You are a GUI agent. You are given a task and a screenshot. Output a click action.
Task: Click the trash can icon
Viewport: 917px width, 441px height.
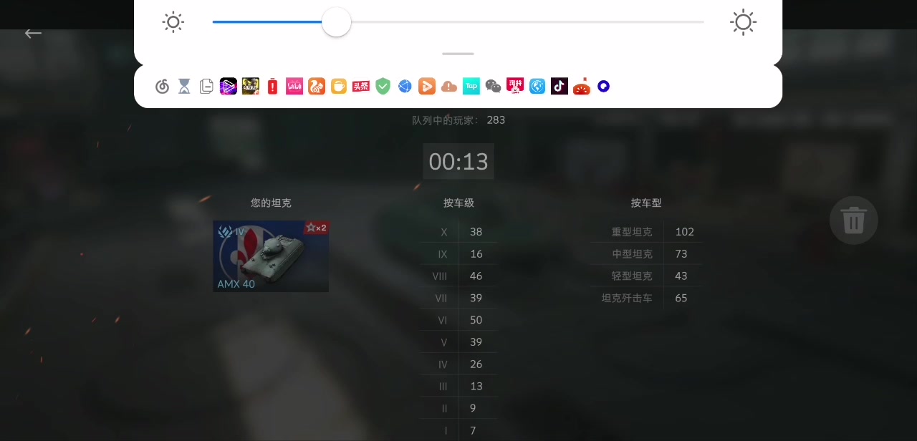853,220
